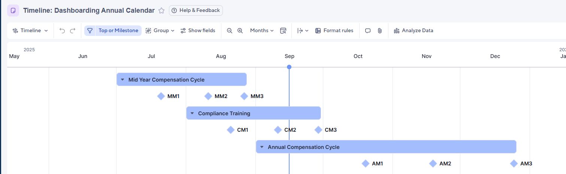Image resolution: width=566 pixels, height=174 pixels.
Task: Open the Months time scale dropdown
Action: coord(262,31)
